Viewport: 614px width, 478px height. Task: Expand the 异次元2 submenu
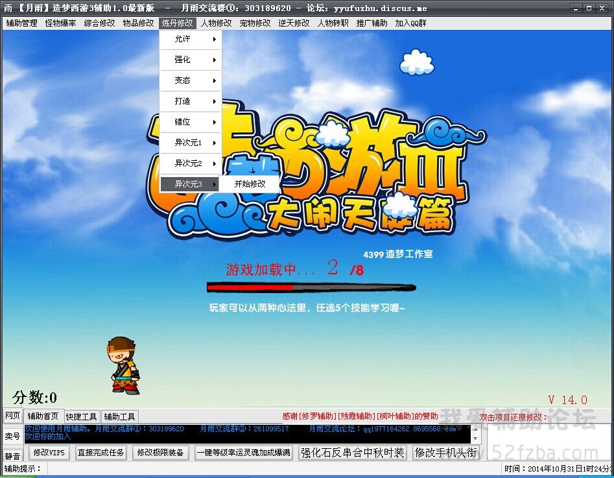191,163
